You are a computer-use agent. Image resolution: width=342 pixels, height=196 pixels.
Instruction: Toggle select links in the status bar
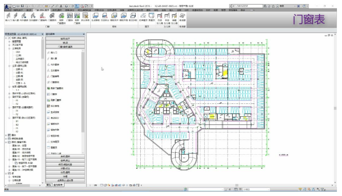[x=300, y=189]
